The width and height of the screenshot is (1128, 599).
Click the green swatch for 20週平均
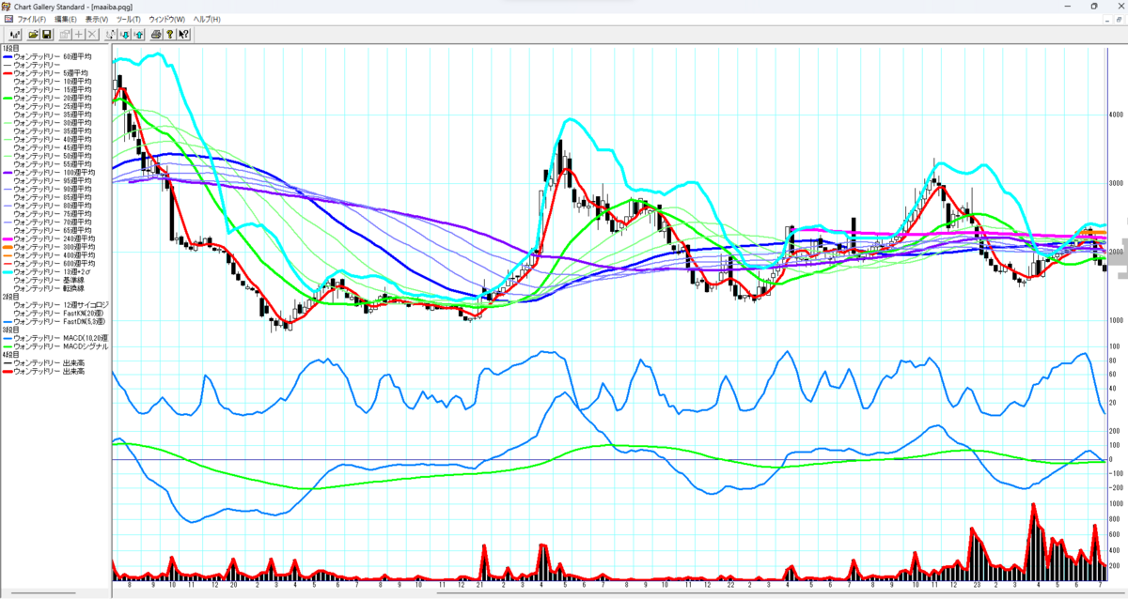pos(8,98)
